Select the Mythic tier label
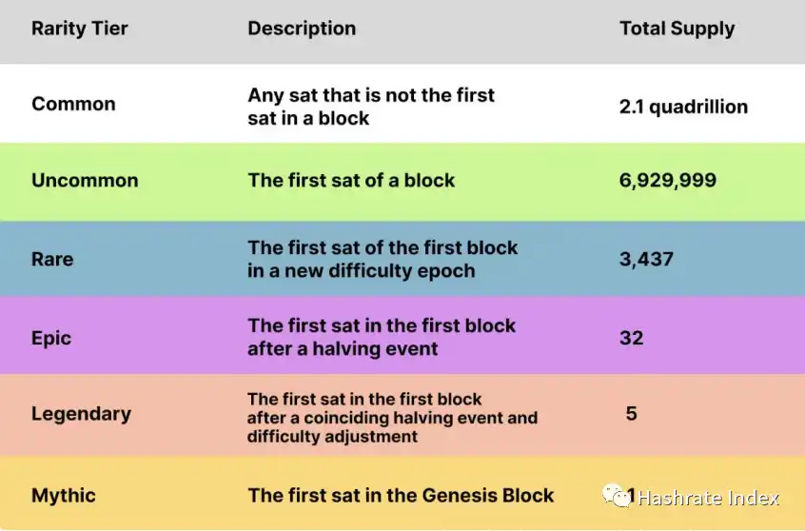The image size is (805, 531). (x=64, y=496)
